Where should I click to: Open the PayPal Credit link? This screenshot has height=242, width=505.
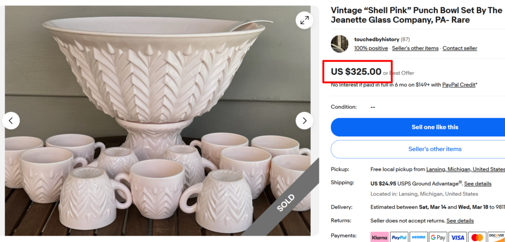459,85
